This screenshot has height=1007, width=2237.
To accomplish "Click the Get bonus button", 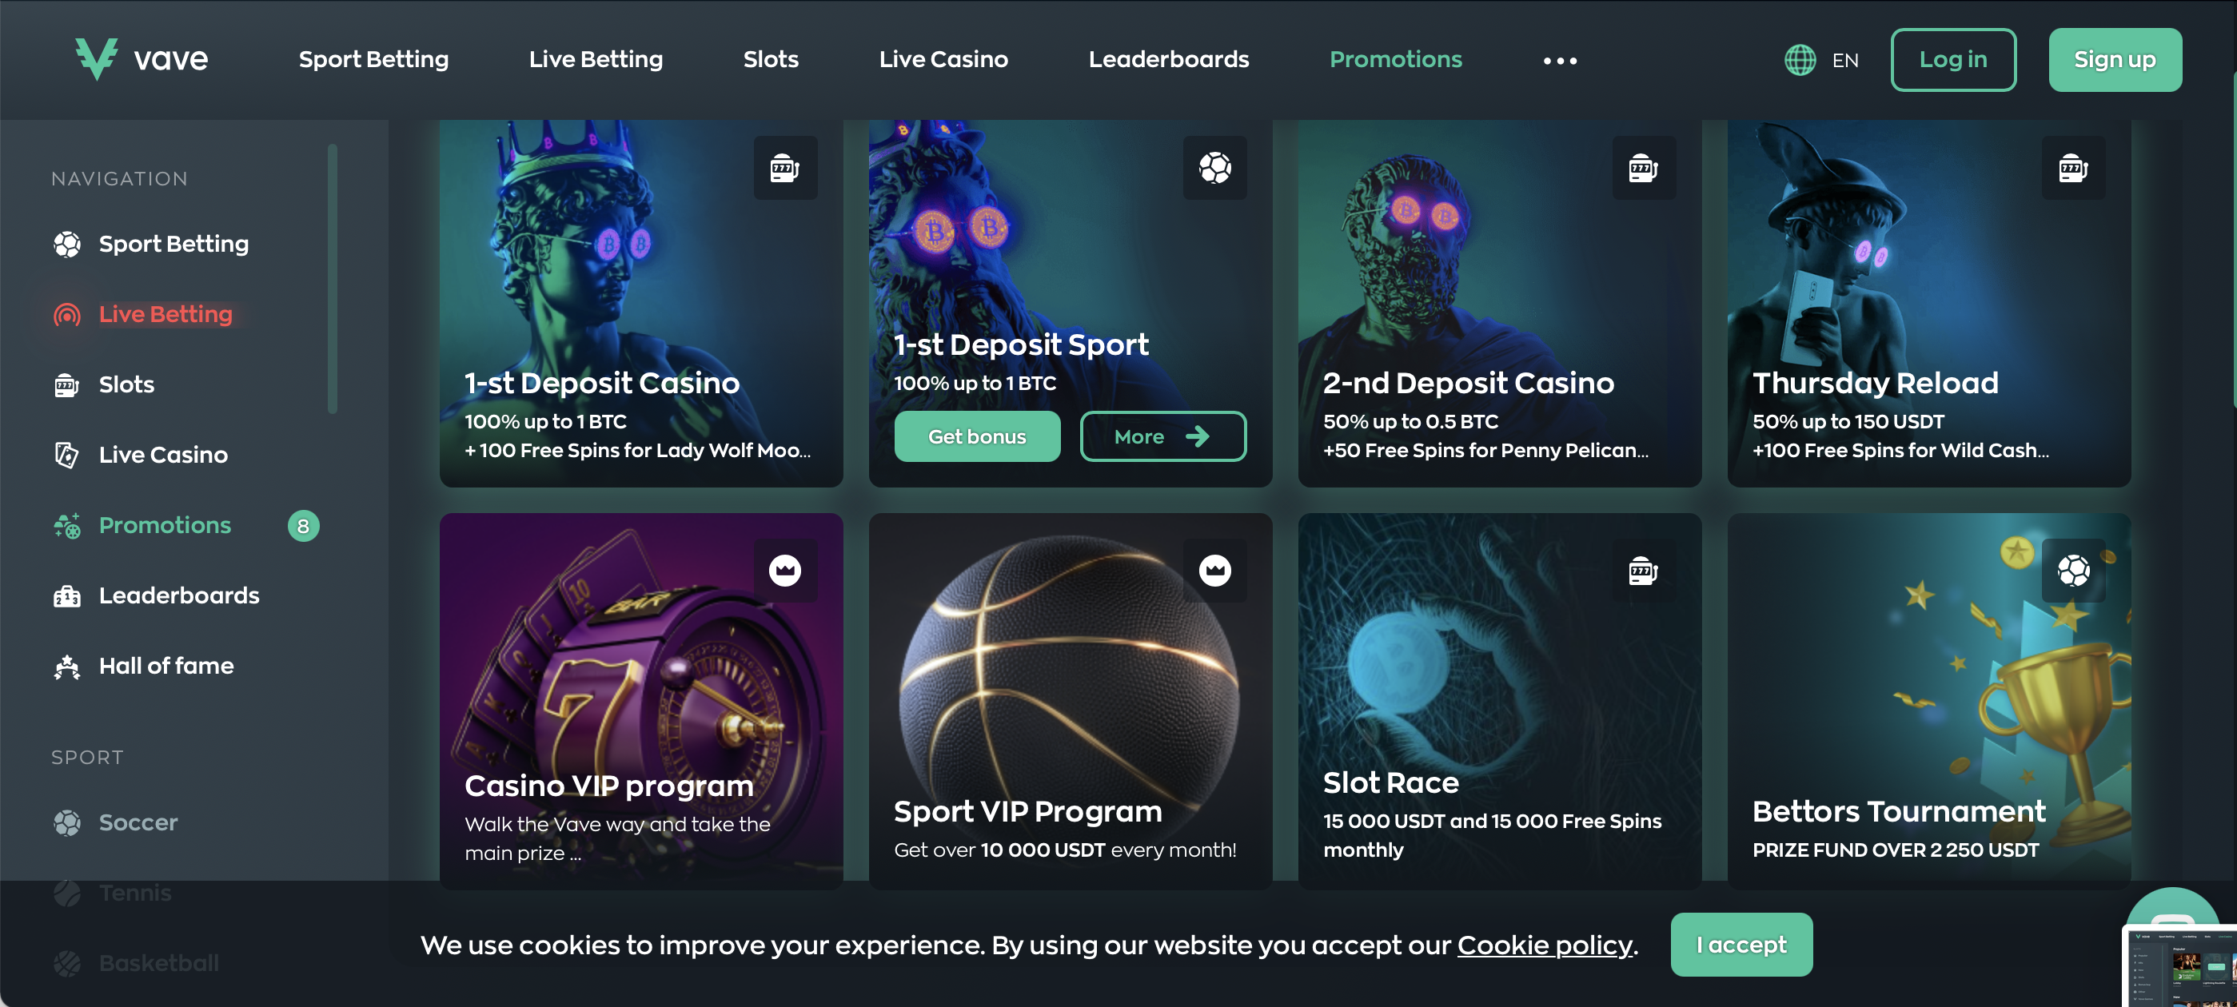I will (977, 436).
